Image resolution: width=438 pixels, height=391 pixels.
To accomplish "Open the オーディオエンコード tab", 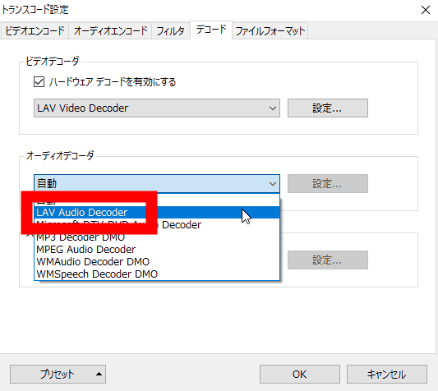I will click(x=110, y=30).
